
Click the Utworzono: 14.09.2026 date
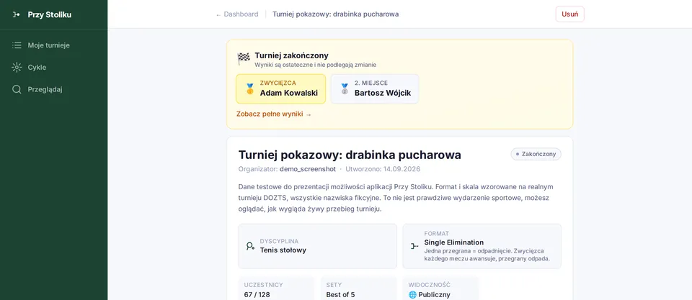[383, 169]
